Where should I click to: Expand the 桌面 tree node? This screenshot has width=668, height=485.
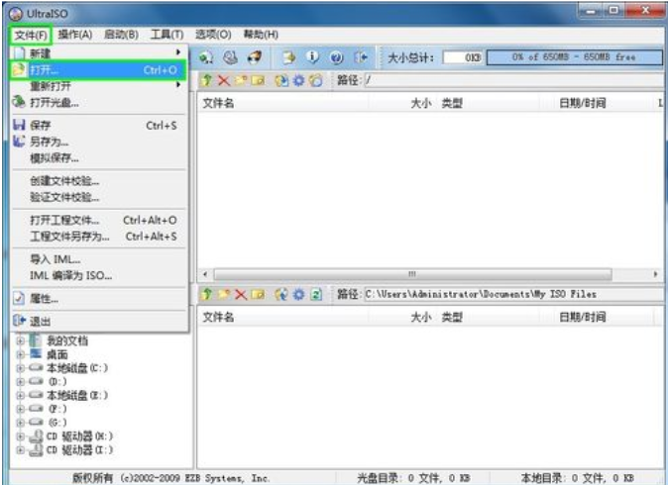click(20, 354)
